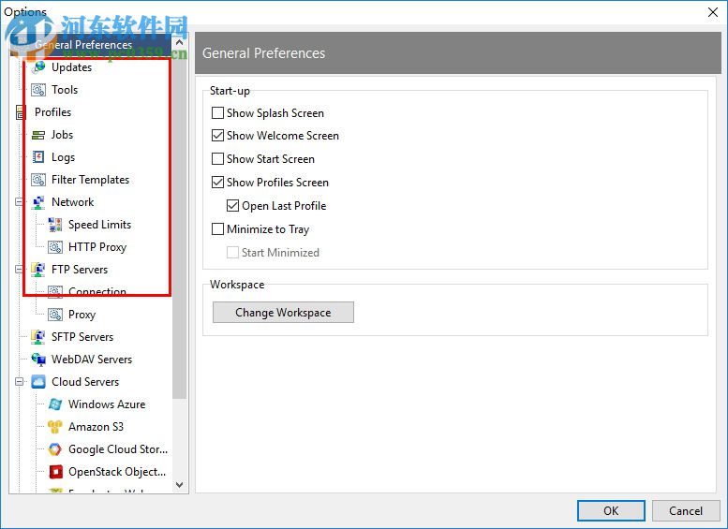Collapse the Network tree node
The width and height of the screenshot is (728, 529).
19,202
